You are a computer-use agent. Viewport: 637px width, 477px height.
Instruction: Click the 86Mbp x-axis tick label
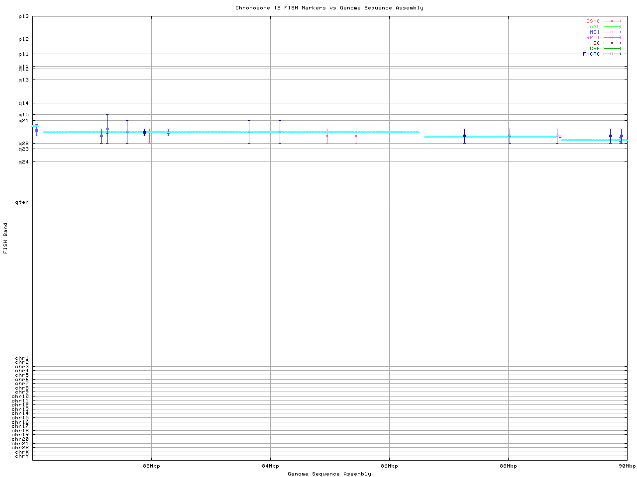tap(389, 466)
